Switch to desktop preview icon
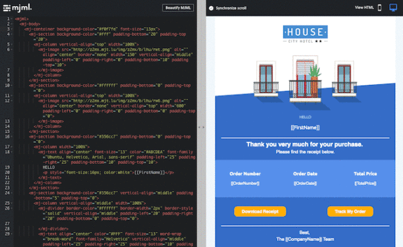Image resolution: width=403 pixels, height=247 pixels. [393, 8]
